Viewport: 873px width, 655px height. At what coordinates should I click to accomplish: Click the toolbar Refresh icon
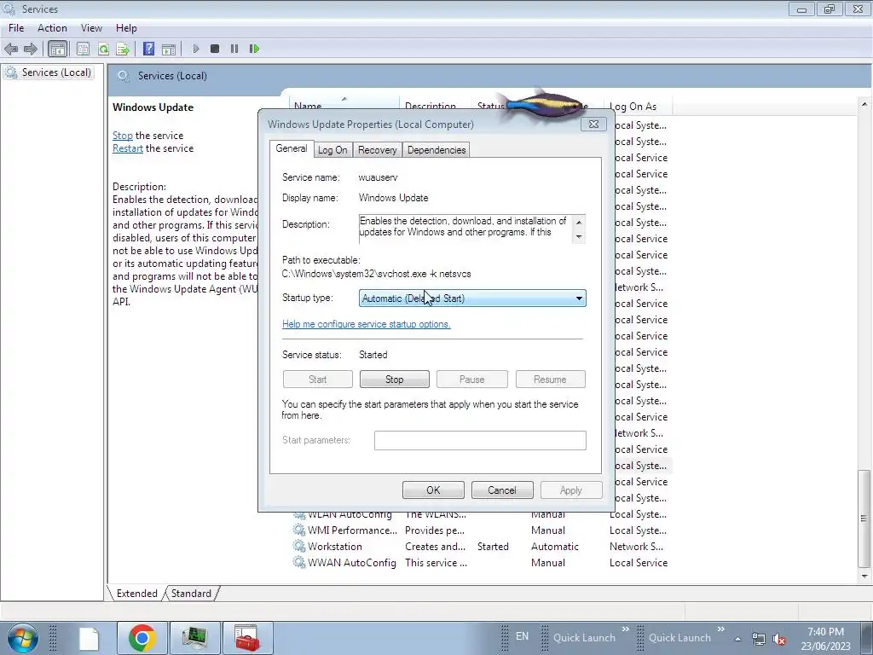[103, 49]
